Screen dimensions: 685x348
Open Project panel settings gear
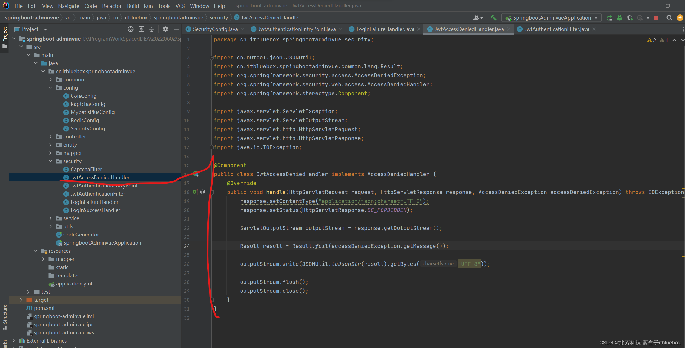(165, 29)
